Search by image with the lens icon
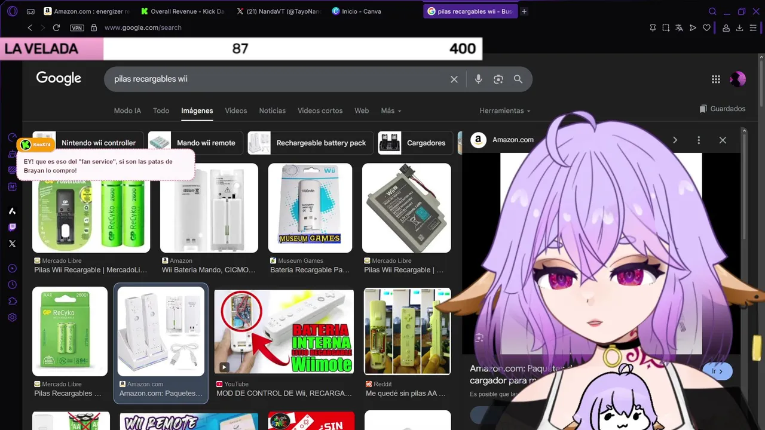Image resolution: width=765 pixels, height=430 pixels. [498, 79]
